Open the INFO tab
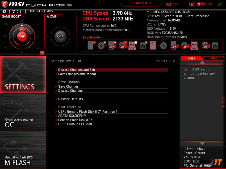Viewport: 226px width, 169px height. click(214, 59)
